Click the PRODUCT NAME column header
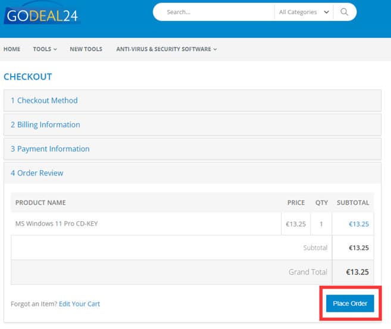 pos(40,203)
